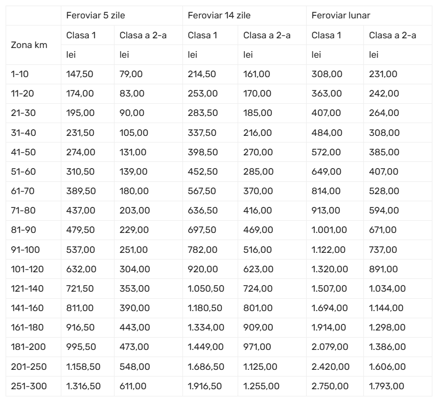
Task: Click "Clasa 1" under Feroviar 14 zile
Action: point(203,35)
